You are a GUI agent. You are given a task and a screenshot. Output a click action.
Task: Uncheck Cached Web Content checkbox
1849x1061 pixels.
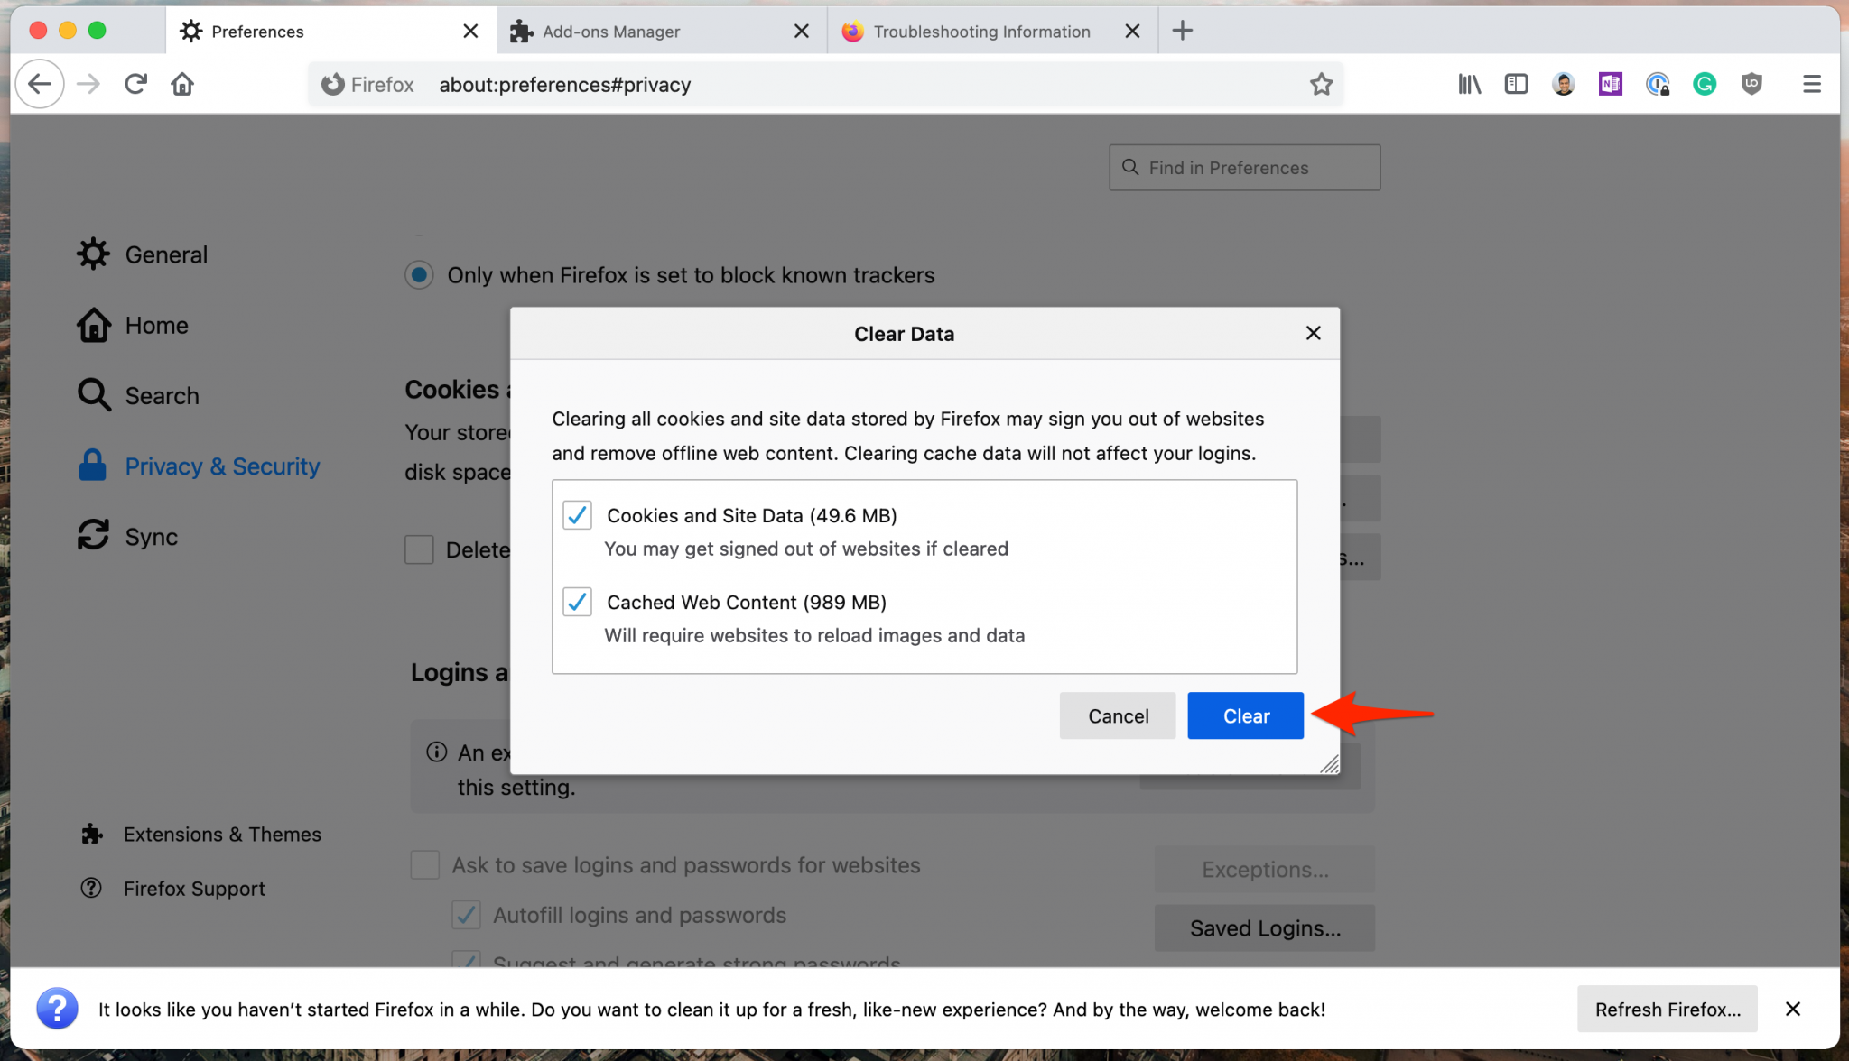point(577,602)
